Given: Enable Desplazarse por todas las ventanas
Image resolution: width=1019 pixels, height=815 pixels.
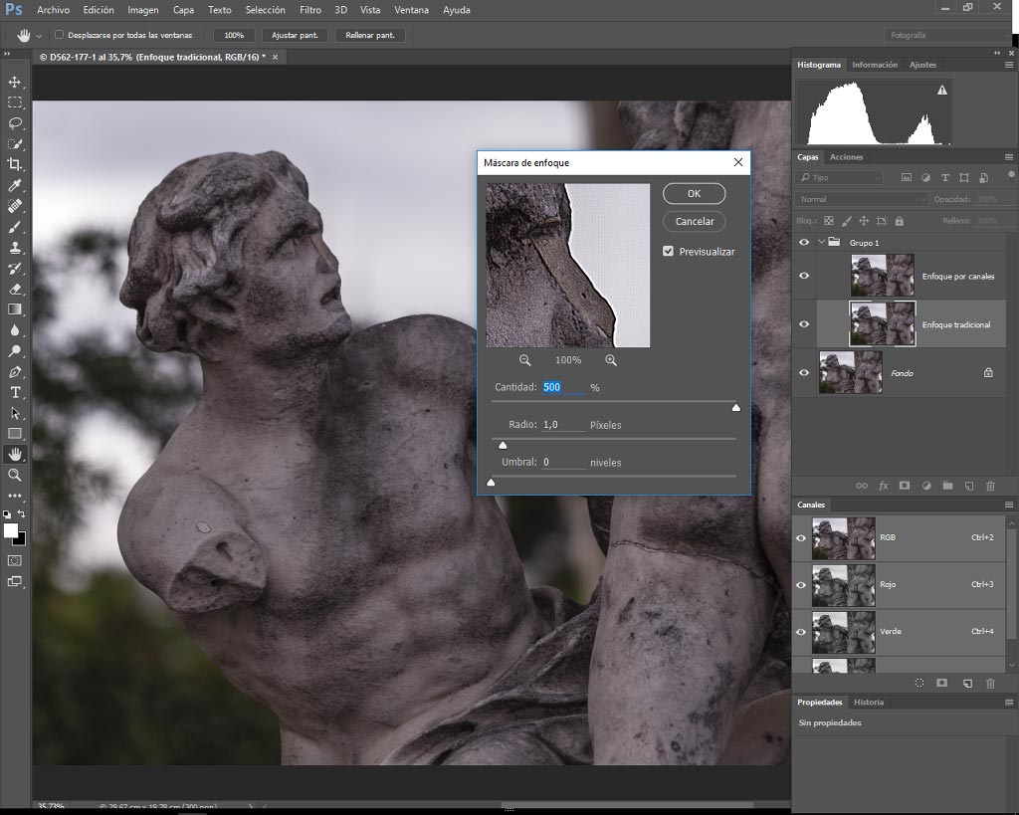Looking at the screenshot, I should coord(59,35).
